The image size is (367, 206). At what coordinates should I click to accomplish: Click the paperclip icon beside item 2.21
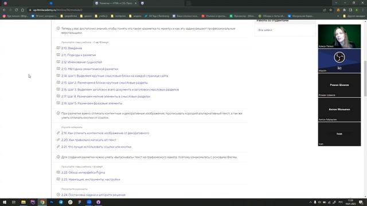click(58, 146)
